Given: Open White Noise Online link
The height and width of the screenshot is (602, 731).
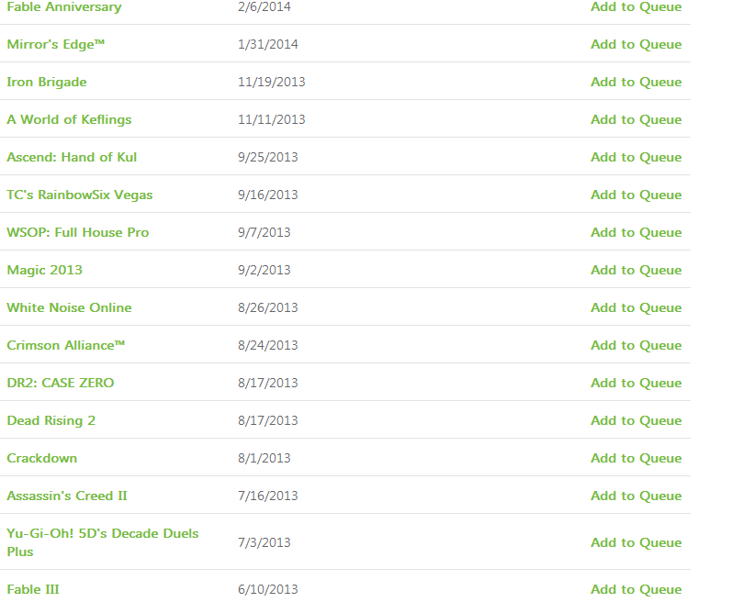Looking at the screenshot, I should (x=69, y=307).
